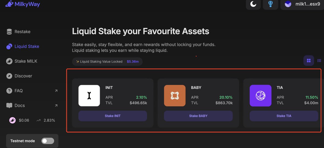Click the MILK token price icon
The height and width of the screenshot is (148, 324).
coord(13,120)
